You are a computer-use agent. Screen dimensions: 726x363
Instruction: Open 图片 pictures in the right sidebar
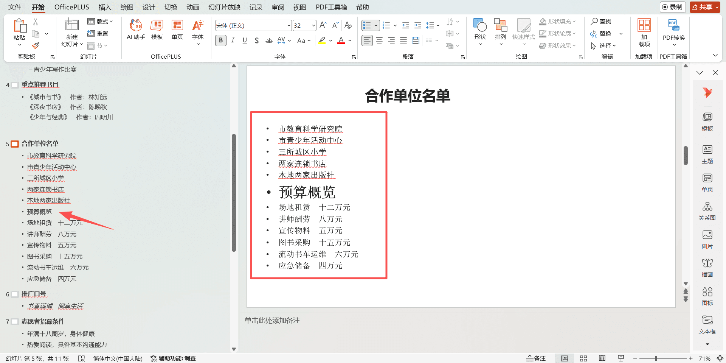coord(707,240)
